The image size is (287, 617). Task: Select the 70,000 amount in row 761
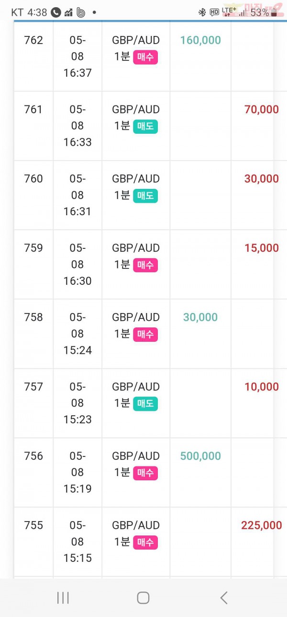coord(262,109)
